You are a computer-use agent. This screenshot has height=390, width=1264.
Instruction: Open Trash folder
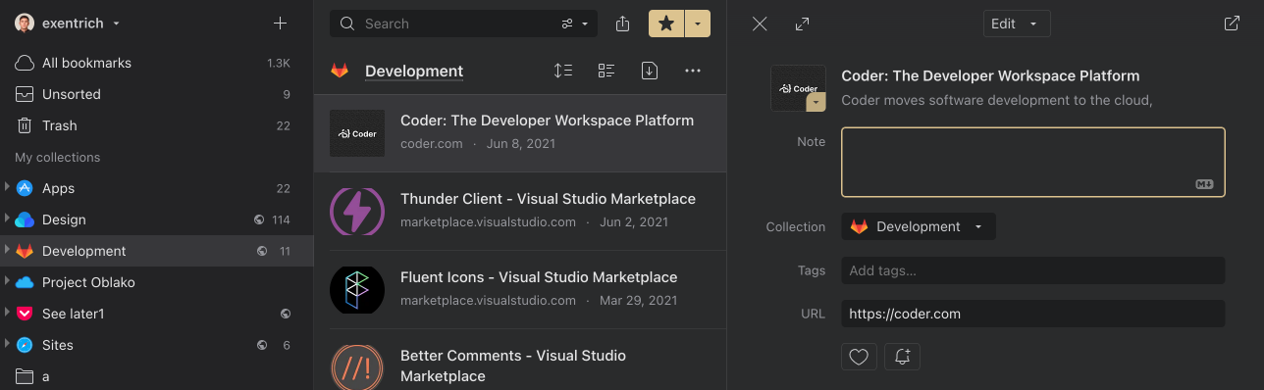pos(157,125)
